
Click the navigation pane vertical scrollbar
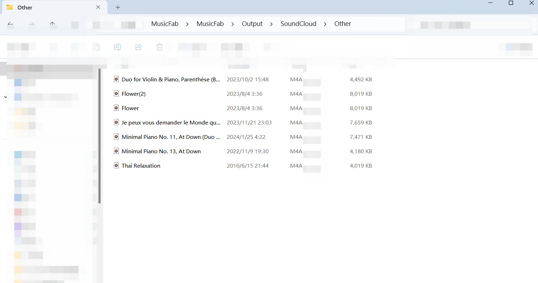coord(100,136)
